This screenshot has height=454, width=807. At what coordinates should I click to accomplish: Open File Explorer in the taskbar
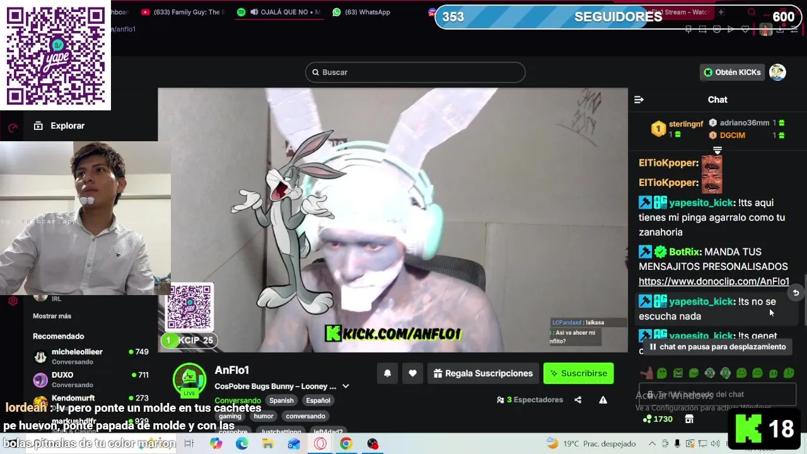click(x=268, y=444)
